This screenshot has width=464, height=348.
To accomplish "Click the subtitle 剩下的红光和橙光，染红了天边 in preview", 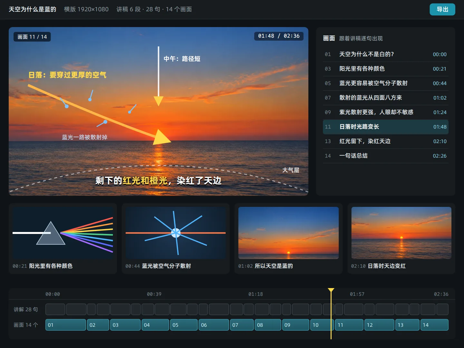I will pos(159,181).
